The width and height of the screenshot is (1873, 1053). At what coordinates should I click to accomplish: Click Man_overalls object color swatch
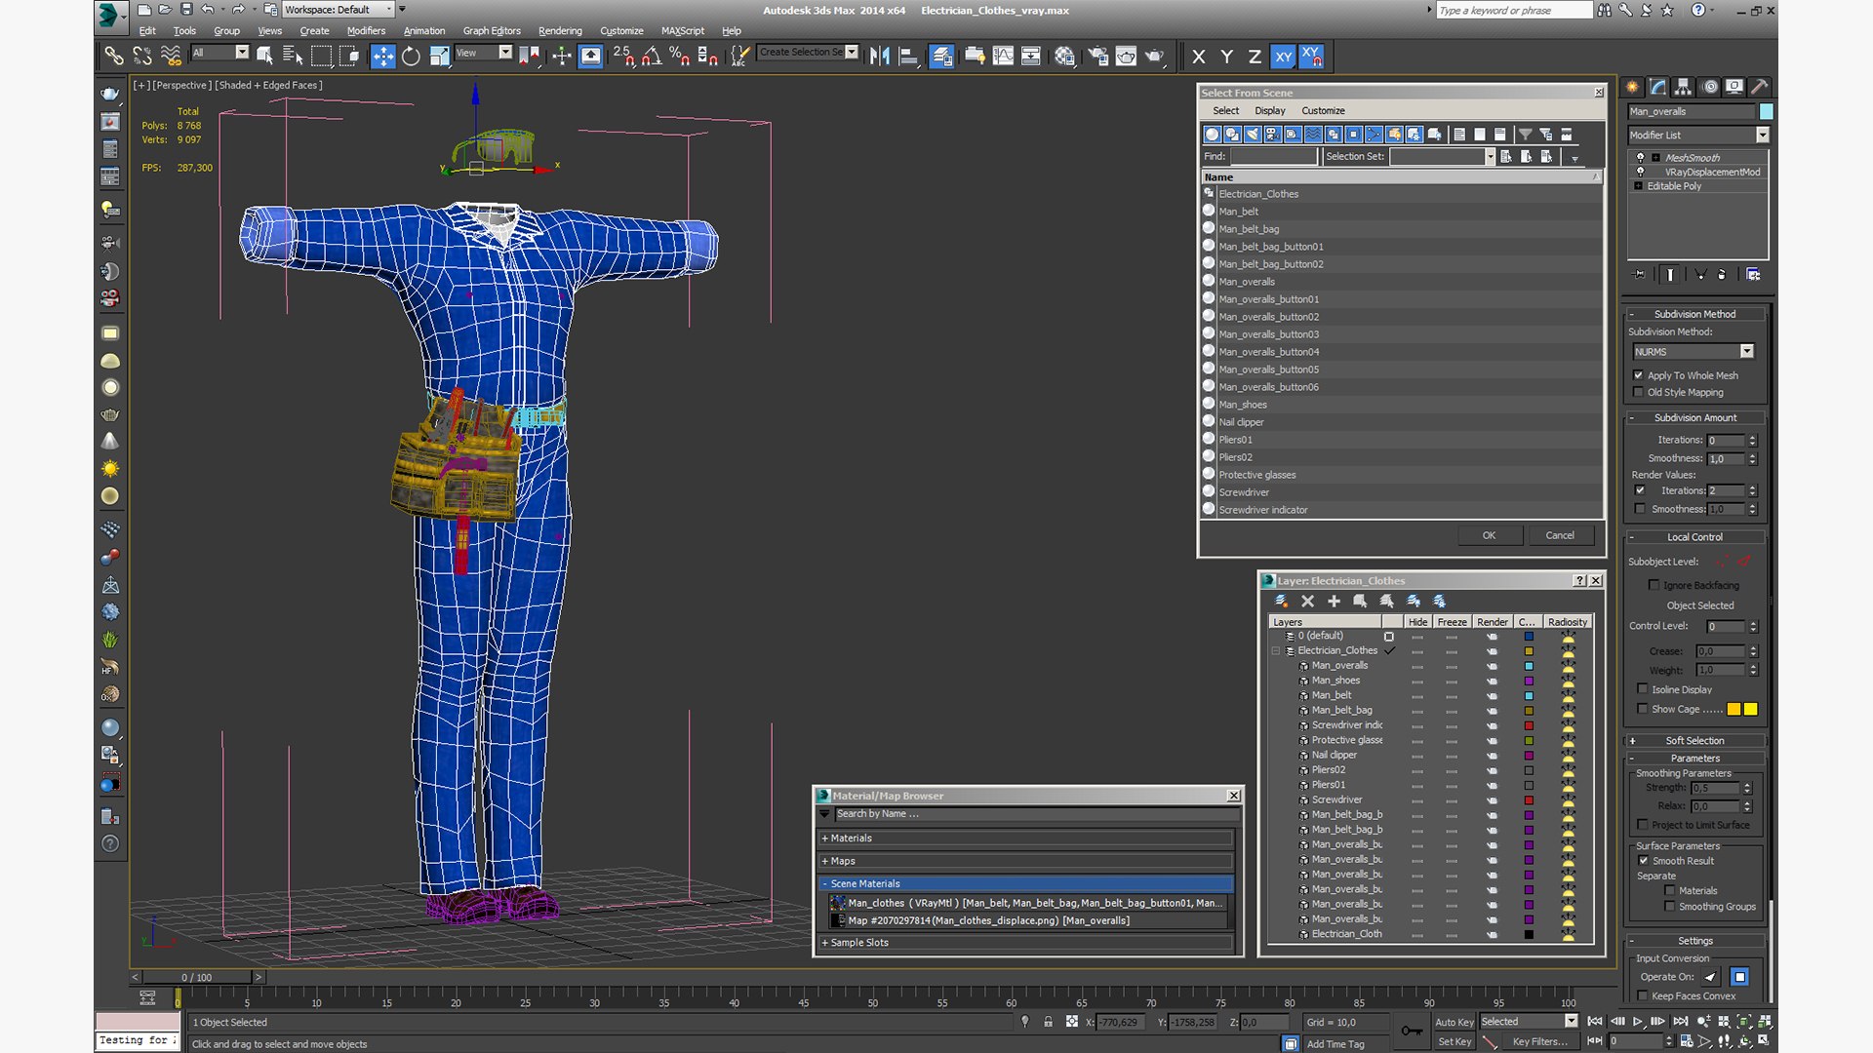point(1766,112)
